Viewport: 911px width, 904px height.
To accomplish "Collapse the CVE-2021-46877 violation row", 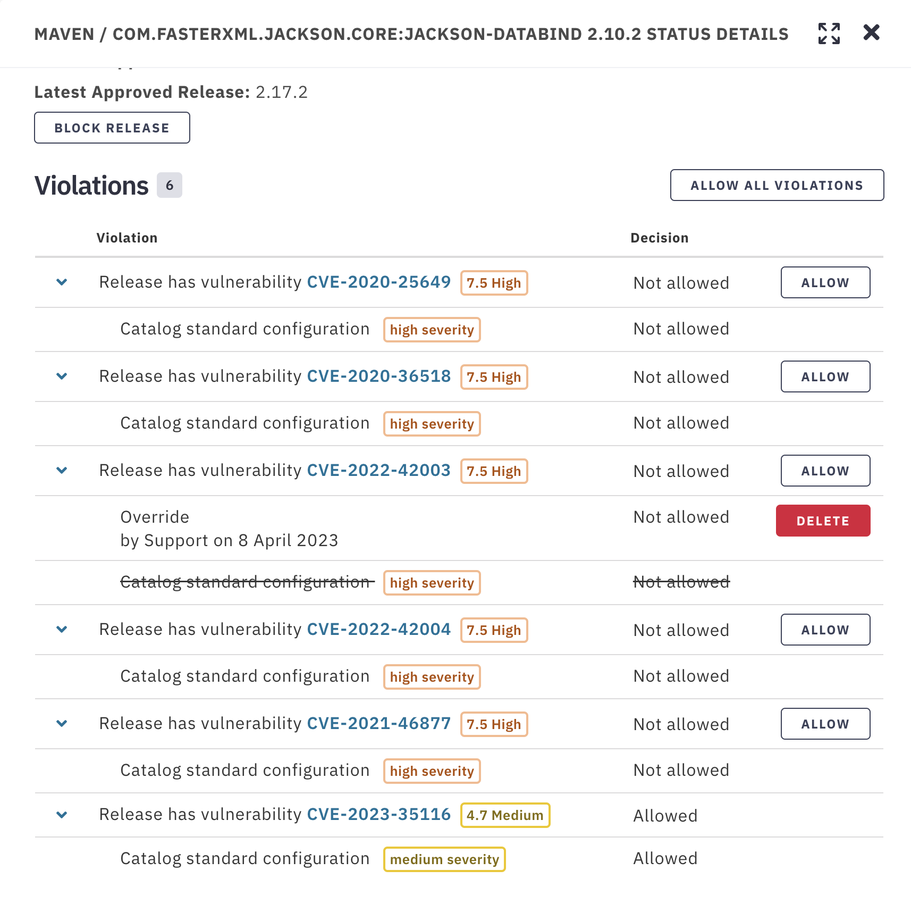I will point(62,724).
